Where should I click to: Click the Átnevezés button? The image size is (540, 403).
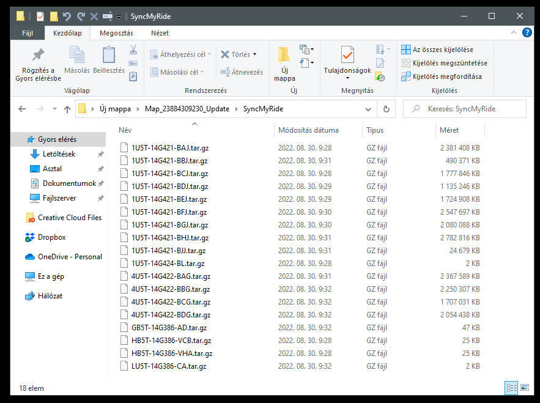[x=242, y=72]
